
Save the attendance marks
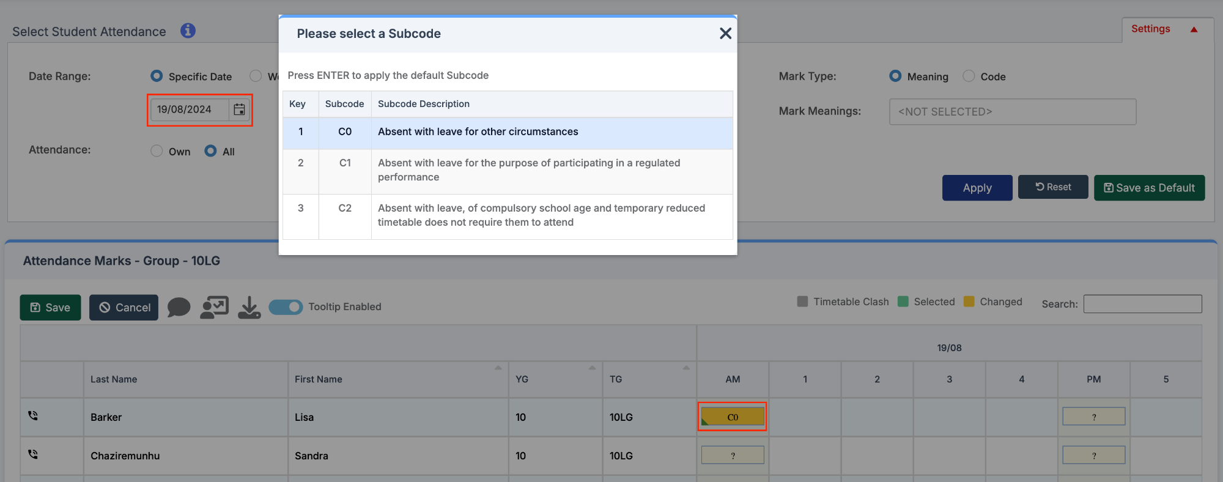[50, 308]
